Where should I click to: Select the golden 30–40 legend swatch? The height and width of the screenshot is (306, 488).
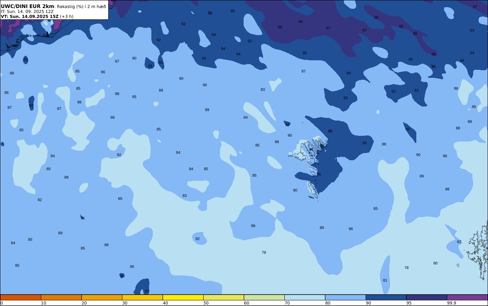tap(142, 297)
